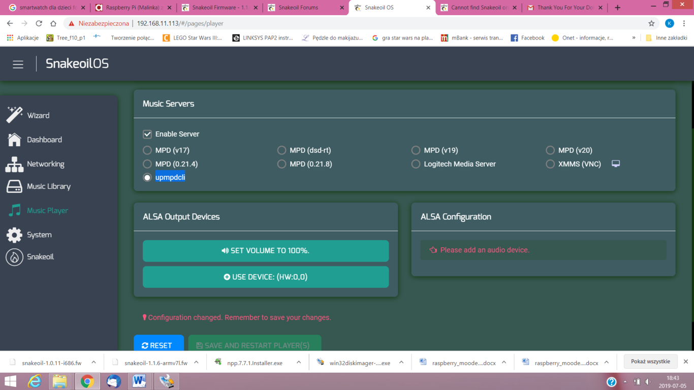Switch to Cannot find Snakeoil tab
This screenshot has width=694, height=390.
tap(479, 8)
